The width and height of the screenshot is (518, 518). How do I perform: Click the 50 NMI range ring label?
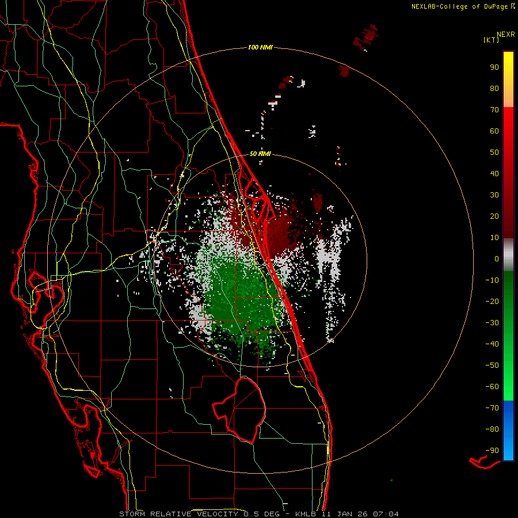[x=260, y=154]
